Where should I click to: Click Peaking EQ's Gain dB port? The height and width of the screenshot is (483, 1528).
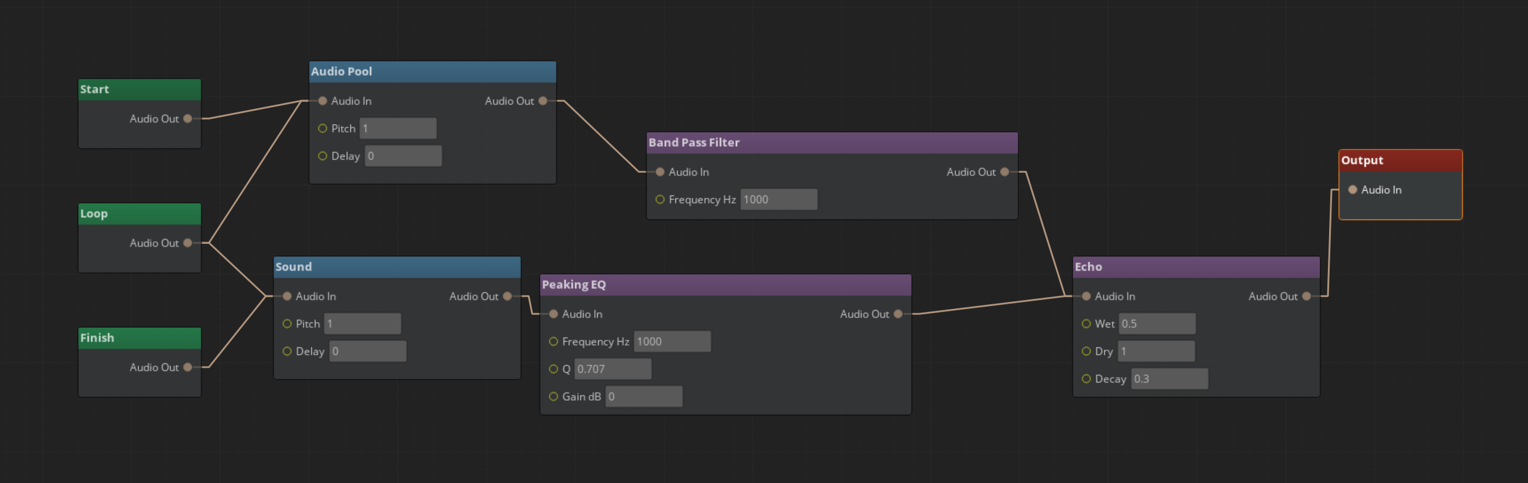pyautogui.click(x=554, y=397)
